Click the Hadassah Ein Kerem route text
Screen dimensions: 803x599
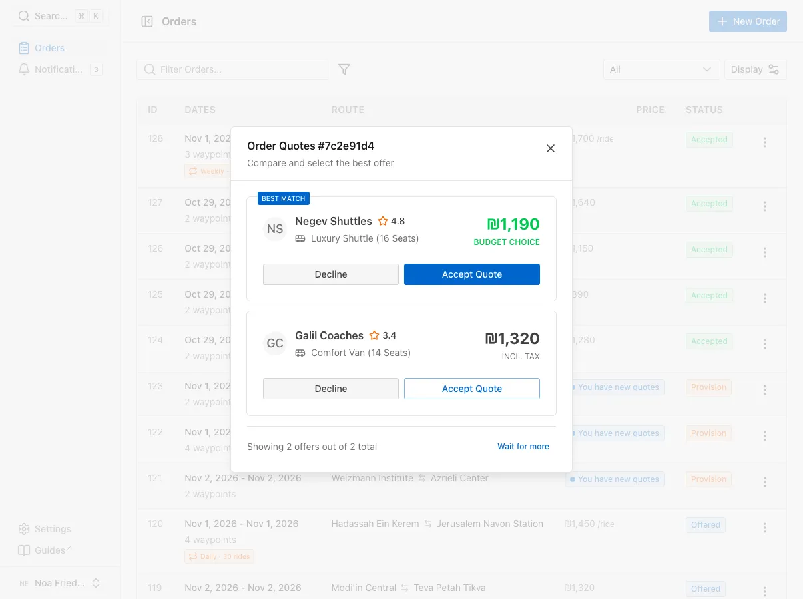[x=375, y=524]
